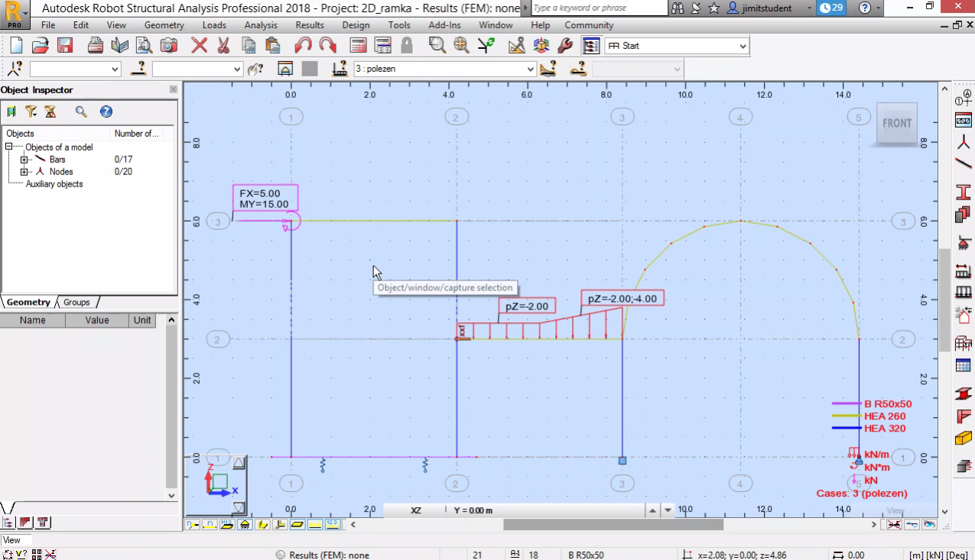The width and height of the screenshot is (975, 560).
Task: Open the zoom window magnifier tool
Action: point(437,45)
